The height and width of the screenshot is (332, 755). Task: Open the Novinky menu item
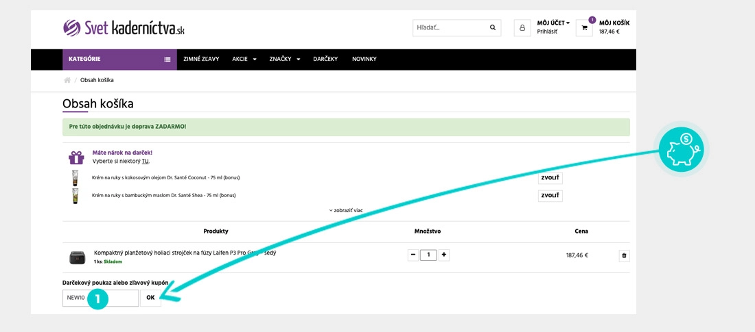[364, 59]
